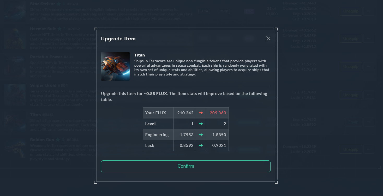Click the BETA tag on Star Striker
Viewport: 383px width, 196px height.
pos(204,11)
